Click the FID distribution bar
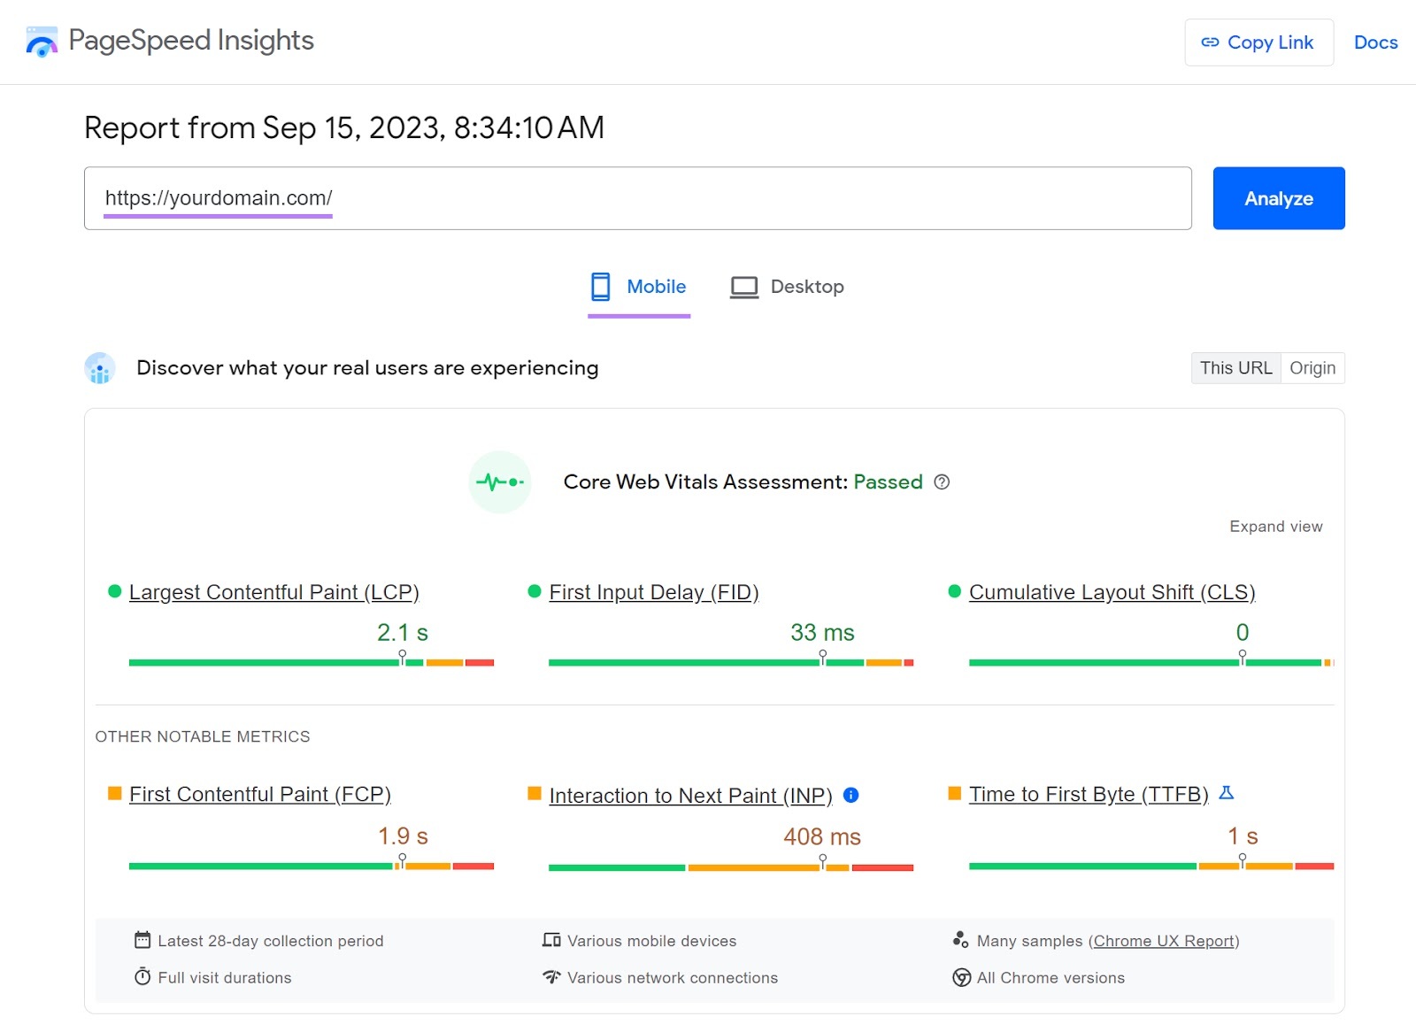 (x=731, y=662)
